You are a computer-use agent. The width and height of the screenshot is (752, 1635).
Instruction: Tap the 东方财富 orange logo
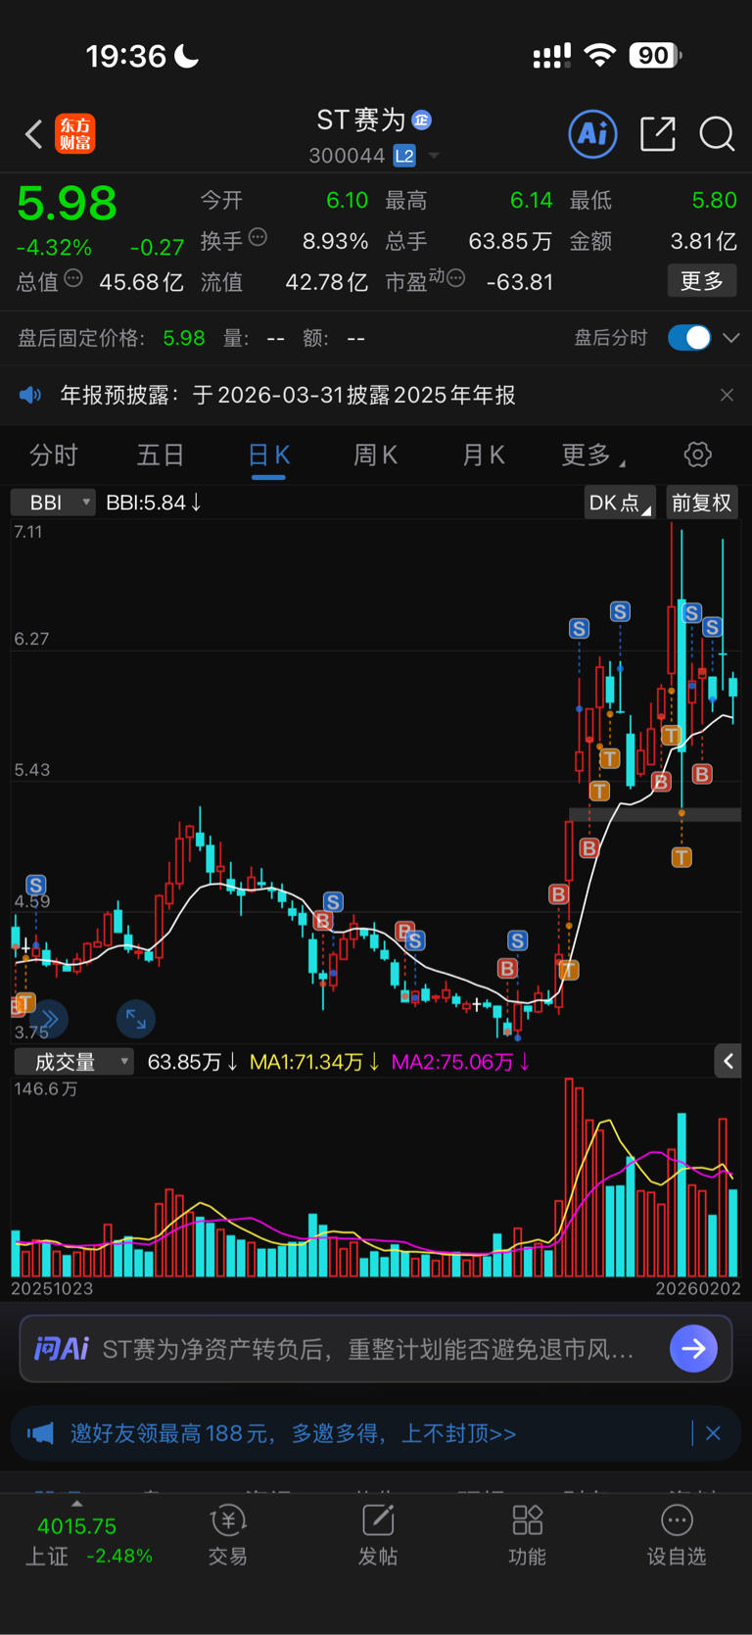click(x=75, y=133)
